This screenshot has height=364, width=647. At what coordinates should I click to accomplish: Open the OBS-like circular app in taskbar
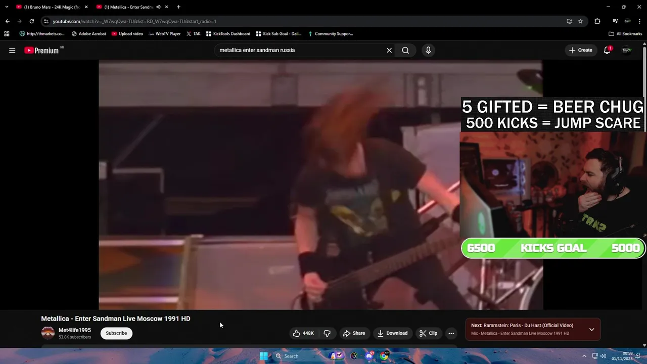[x=354, y=356]
